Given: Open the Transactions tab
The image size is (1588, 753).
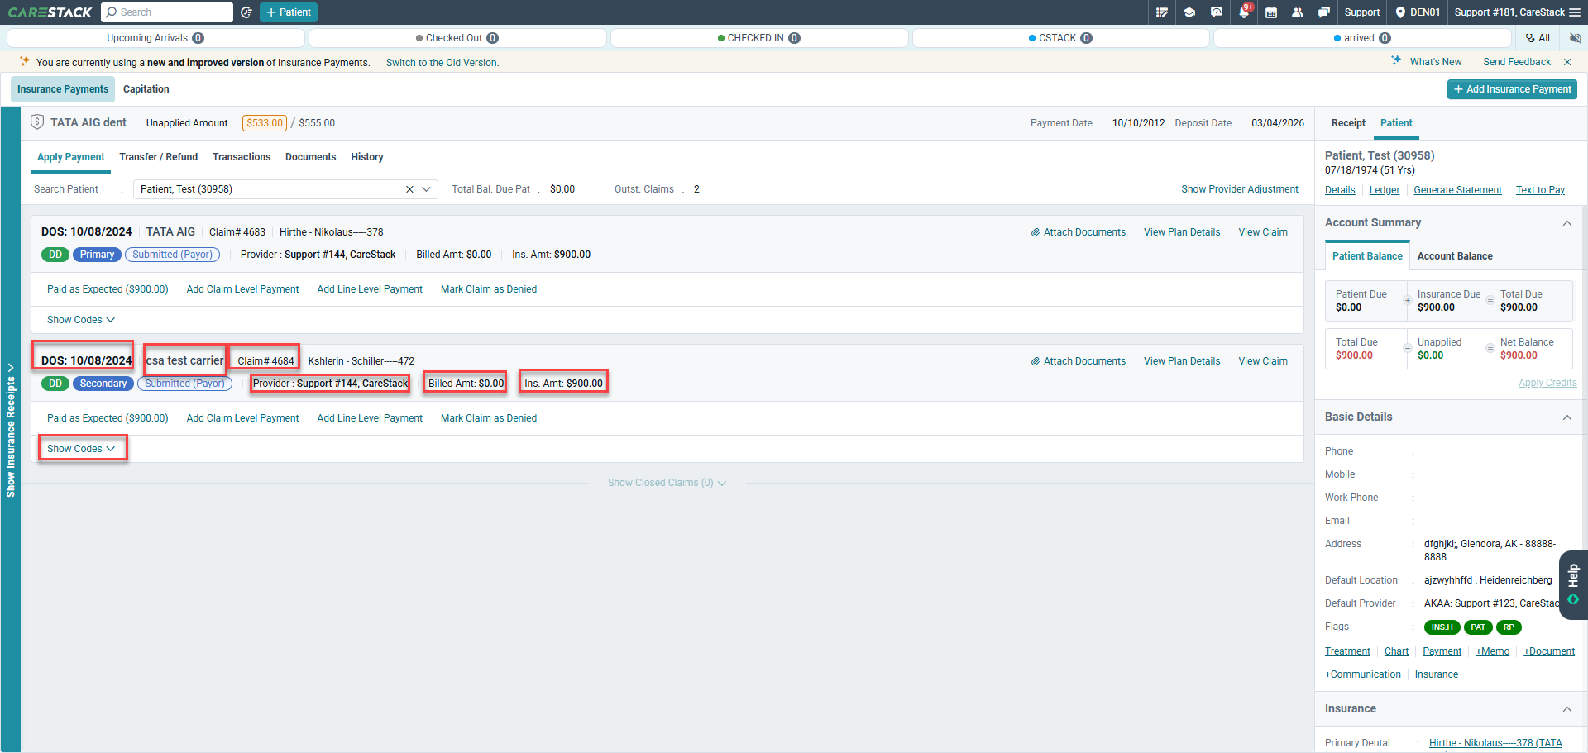Looking at the screenshot, I should [x=242, y=157].
